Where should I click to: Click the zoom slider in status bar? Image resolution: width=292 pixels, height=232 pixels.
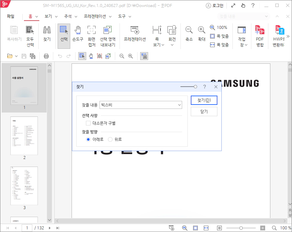pyautogui.click(x=241, y=228)
